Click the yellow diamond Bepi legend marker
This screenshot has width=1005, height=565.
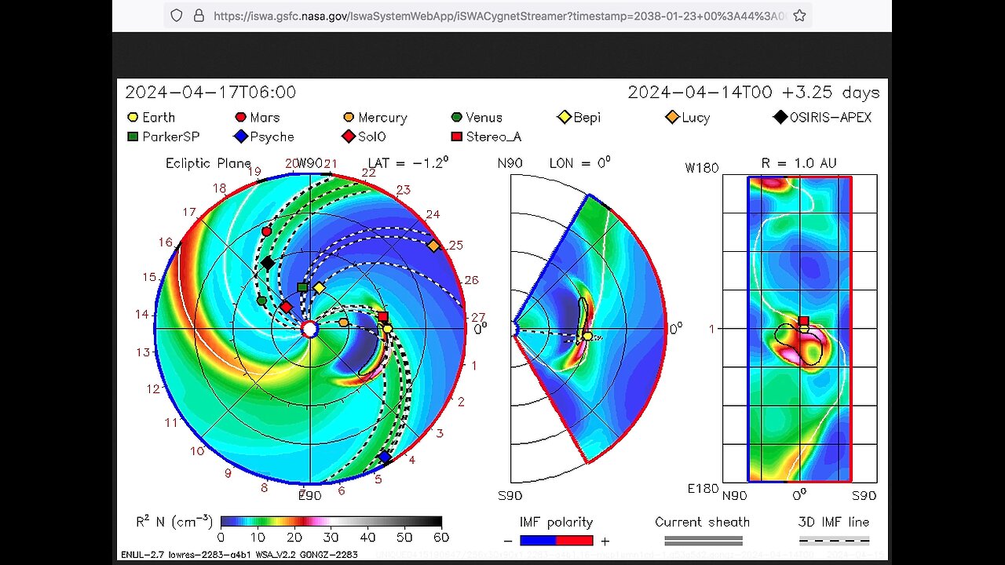(x=564, y=118)
